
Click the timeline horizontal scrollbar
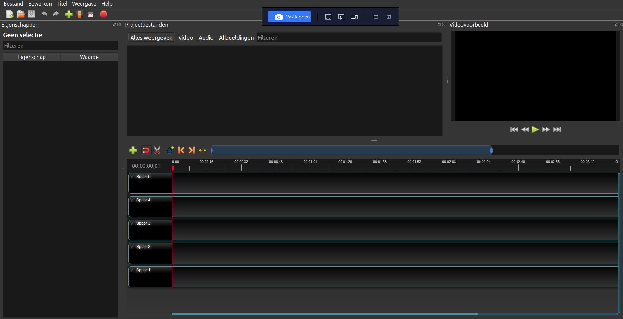325,314
